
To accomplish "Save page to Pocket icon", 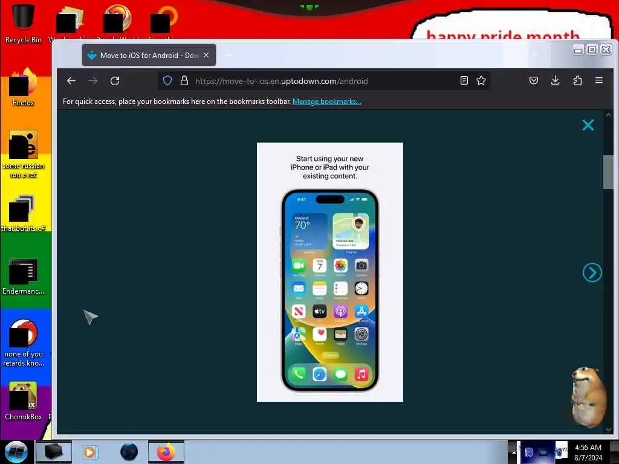I will [x=534, y=80].
